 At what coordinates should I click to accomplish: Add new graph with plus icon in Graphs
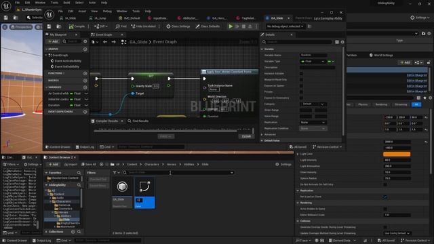coord(85,49)
